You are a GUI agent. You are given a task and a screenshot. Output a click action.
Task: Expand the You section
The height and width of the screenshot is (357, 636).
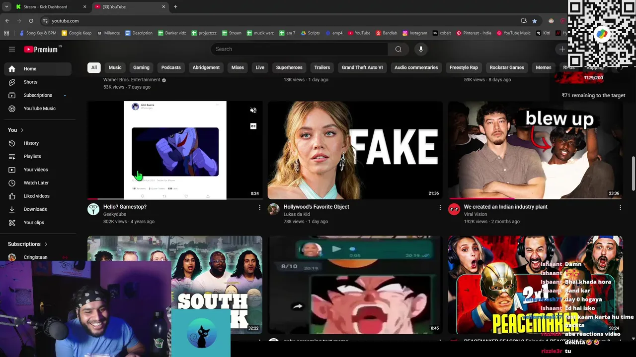coord(15,130)
